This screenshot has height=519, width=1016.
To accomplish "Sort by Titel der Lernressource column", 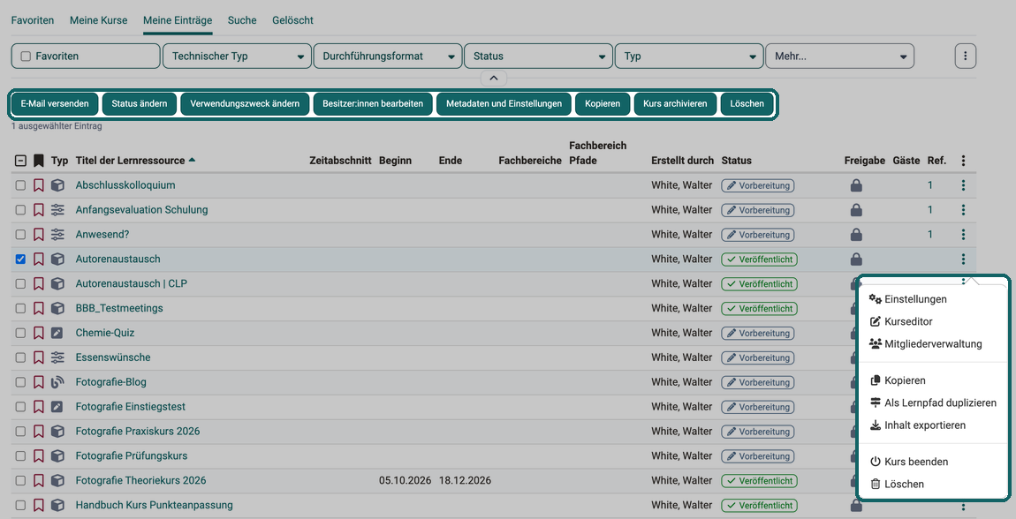I will [130, 161].
